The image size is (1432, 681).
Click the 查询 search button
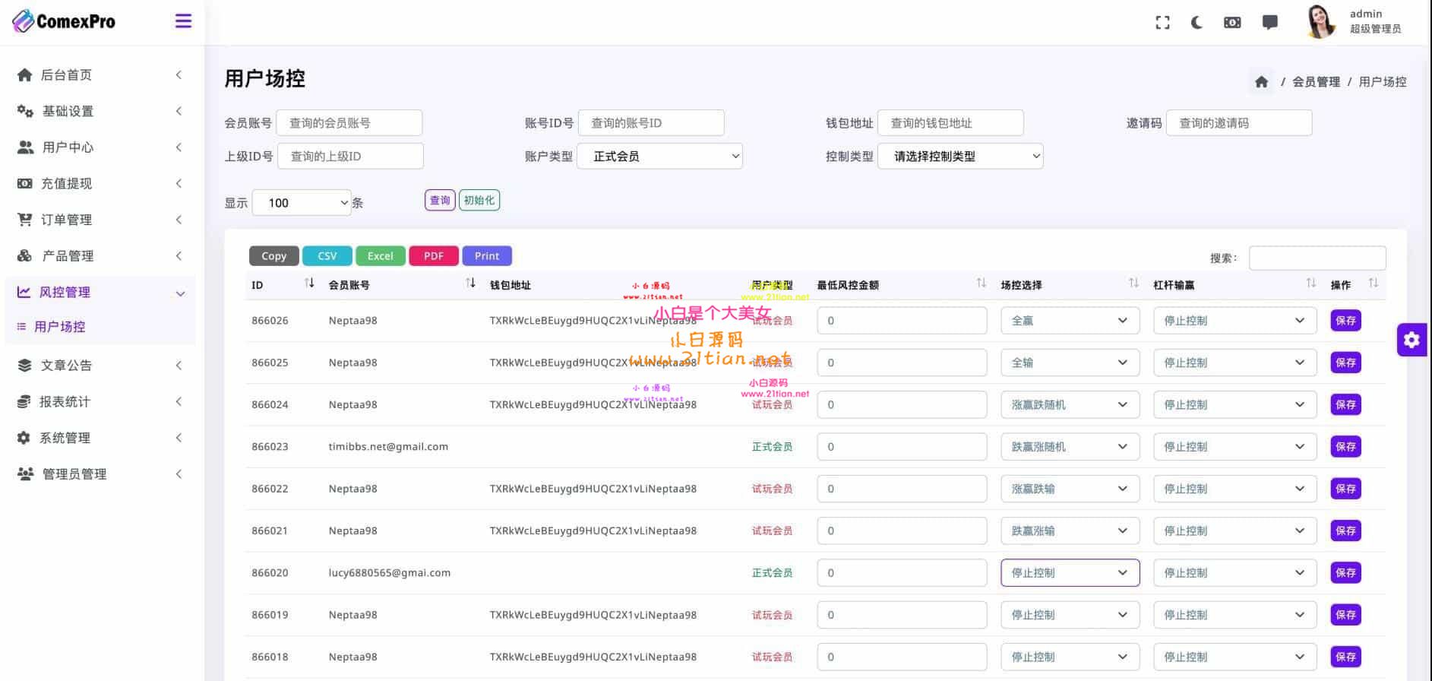tap(440, 201)
